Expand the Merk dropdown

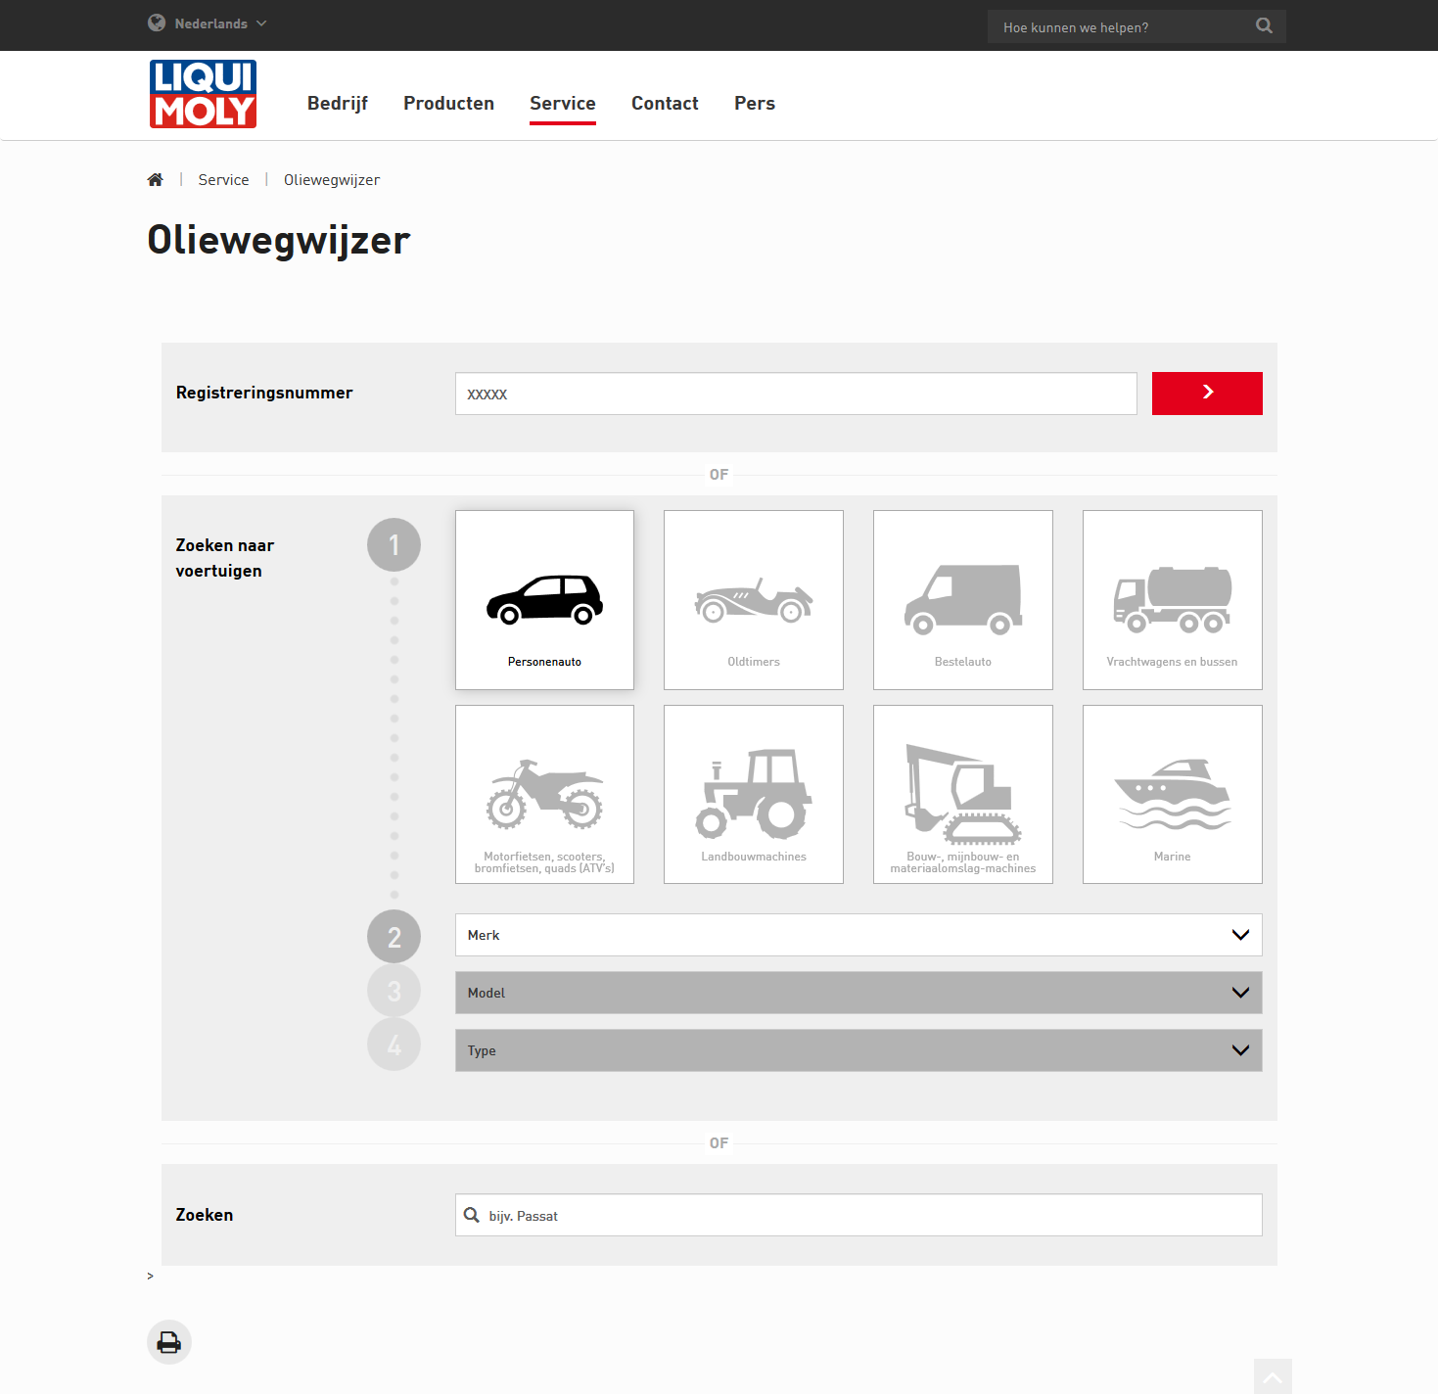pos(858,935)
